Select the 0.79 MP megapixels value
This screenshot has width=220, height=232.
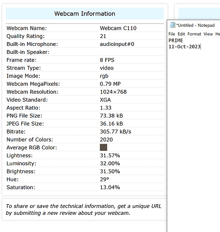(x=110, y=84)
